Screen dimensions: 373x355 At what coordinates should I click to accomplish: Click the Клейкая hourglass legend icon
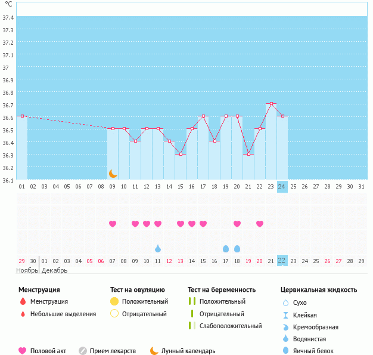(x=285, y=315)
